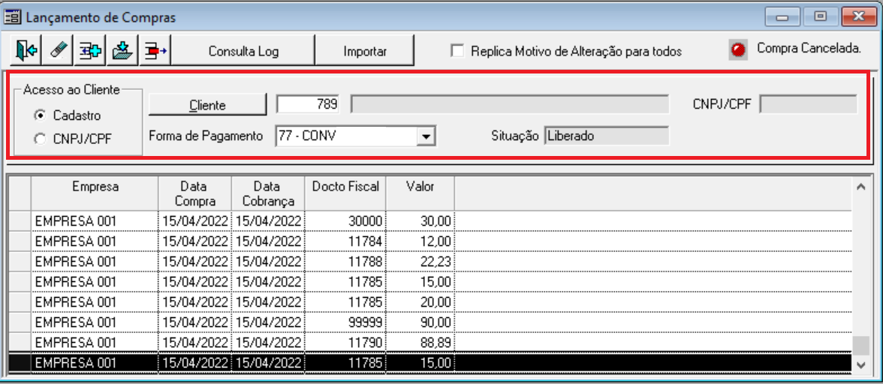Viewport: 883px width, 384px height.
Task: Select the Cadastro radio option
Action: 40,115
